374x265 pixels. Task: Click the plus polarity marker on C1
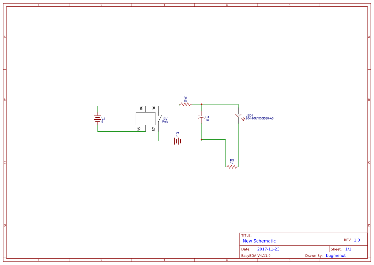(x=199, y=115)
